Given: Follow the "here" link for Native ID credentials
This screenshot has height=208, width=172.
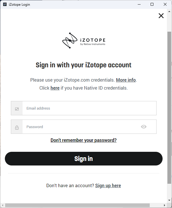Looking at the screenshot, I should 55,88.
